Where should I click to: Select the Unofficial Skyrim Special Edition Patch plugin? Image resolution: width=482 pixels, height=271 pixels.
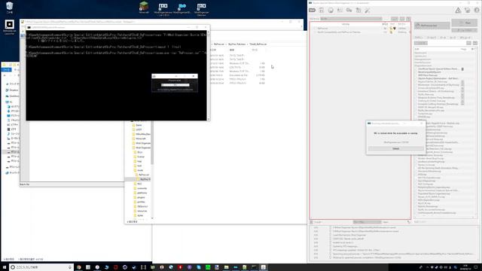438,69
